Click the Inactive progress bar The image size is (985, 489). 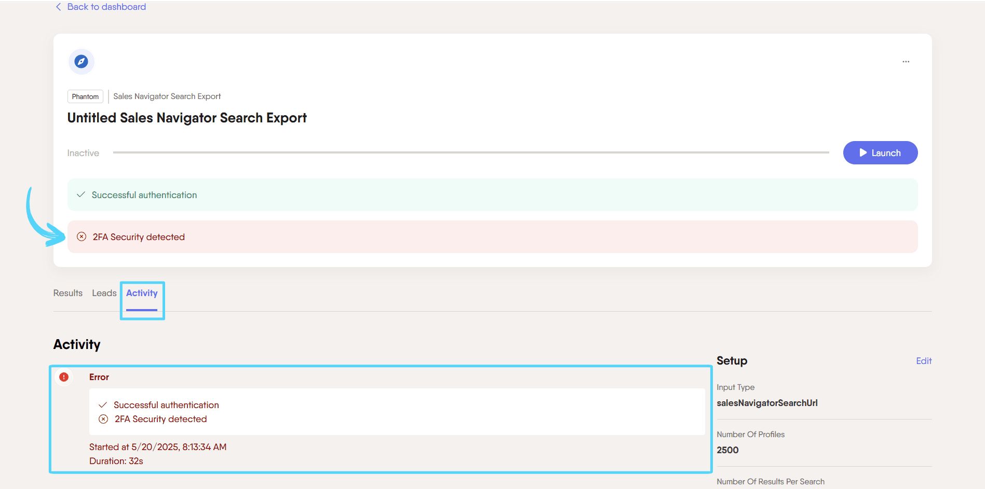tap(470, 152)
